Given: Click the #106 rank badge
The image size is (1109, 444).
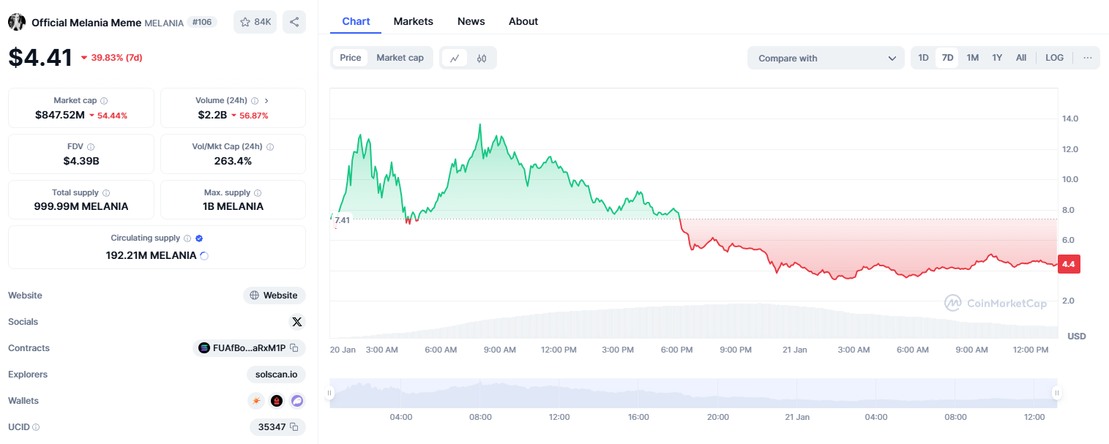Looking at the screenshot, I should [202, 22].
